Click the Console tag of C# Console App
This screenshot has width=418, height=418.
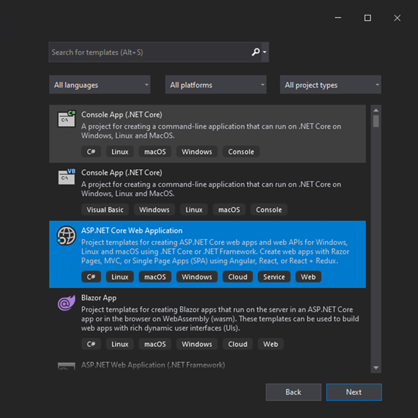pos(241,152)
